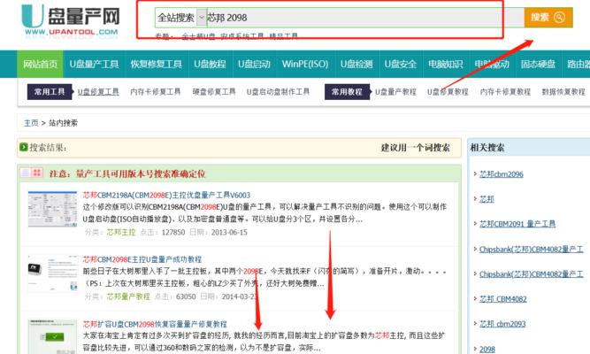Click the hit count 63050
590x354 pixels.
[186, 296]
